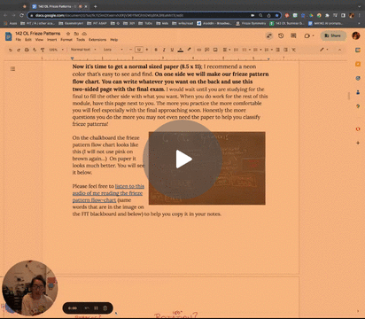The height and width of the screenshot is (319, 365).
Task: Pause the screen recording
Action: pos(96,308)
